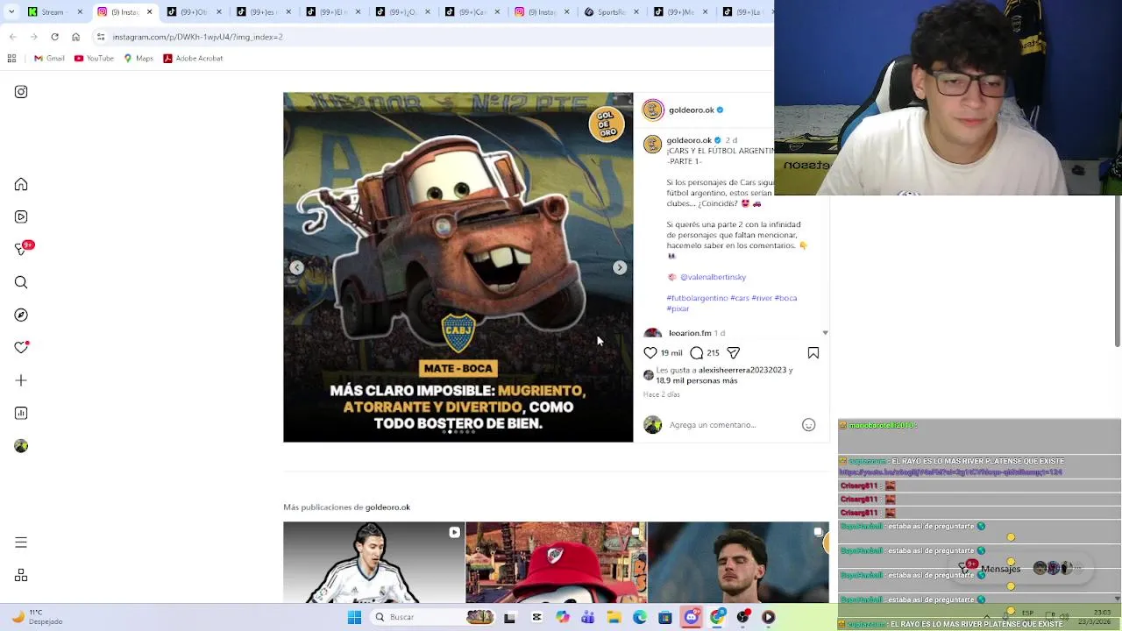
Task: Go to next carousel image arrow
Action: (620, 268)
